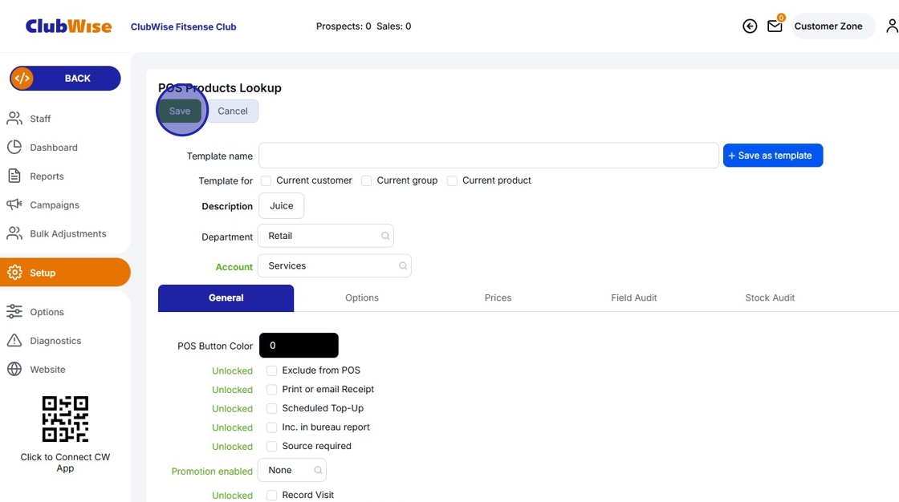
Task: Tick the Current customer checkbox
Action: pyautogui.click(x=266, y=180)
